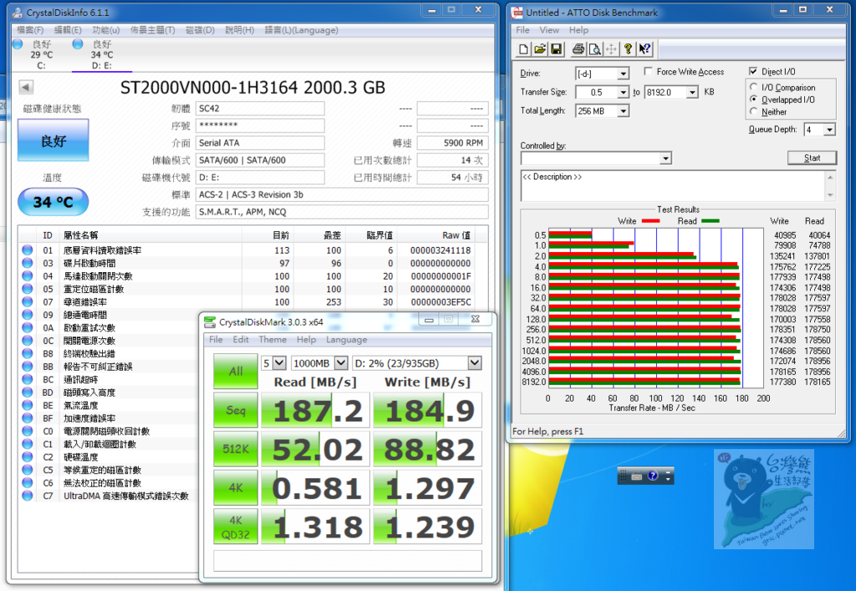The width and height of the screenshot is (856, 591).
Task: Click the yellow question mark About icon
Action: point(628,49)
